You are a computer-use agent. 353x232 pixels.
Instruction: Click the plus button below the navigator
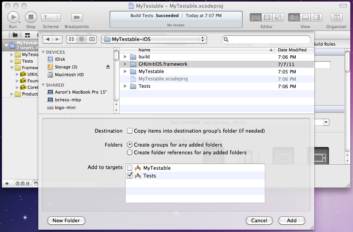(7, 184)
